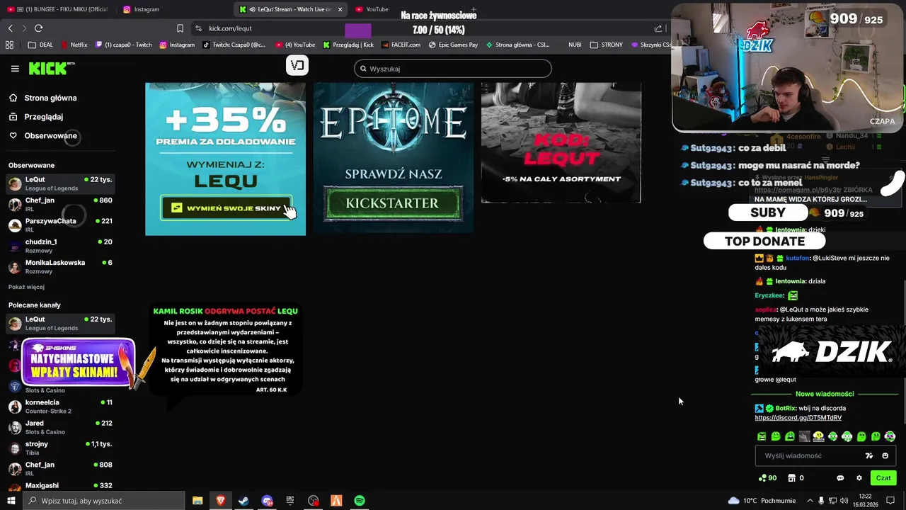Open the Kick hamburger sidebar menu
This screenshot has width=906, height=510.
pyautogui.click(x=15, y=69)
